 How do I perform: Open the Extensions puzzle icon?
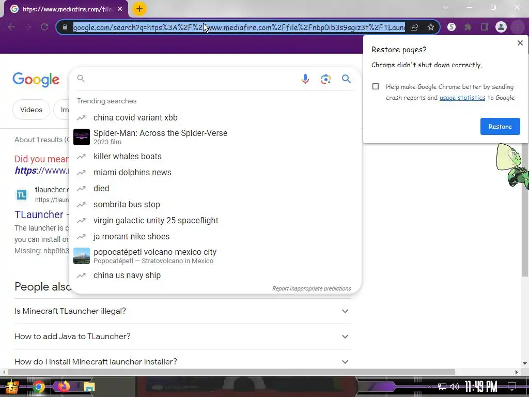click(x=468, y=27)
